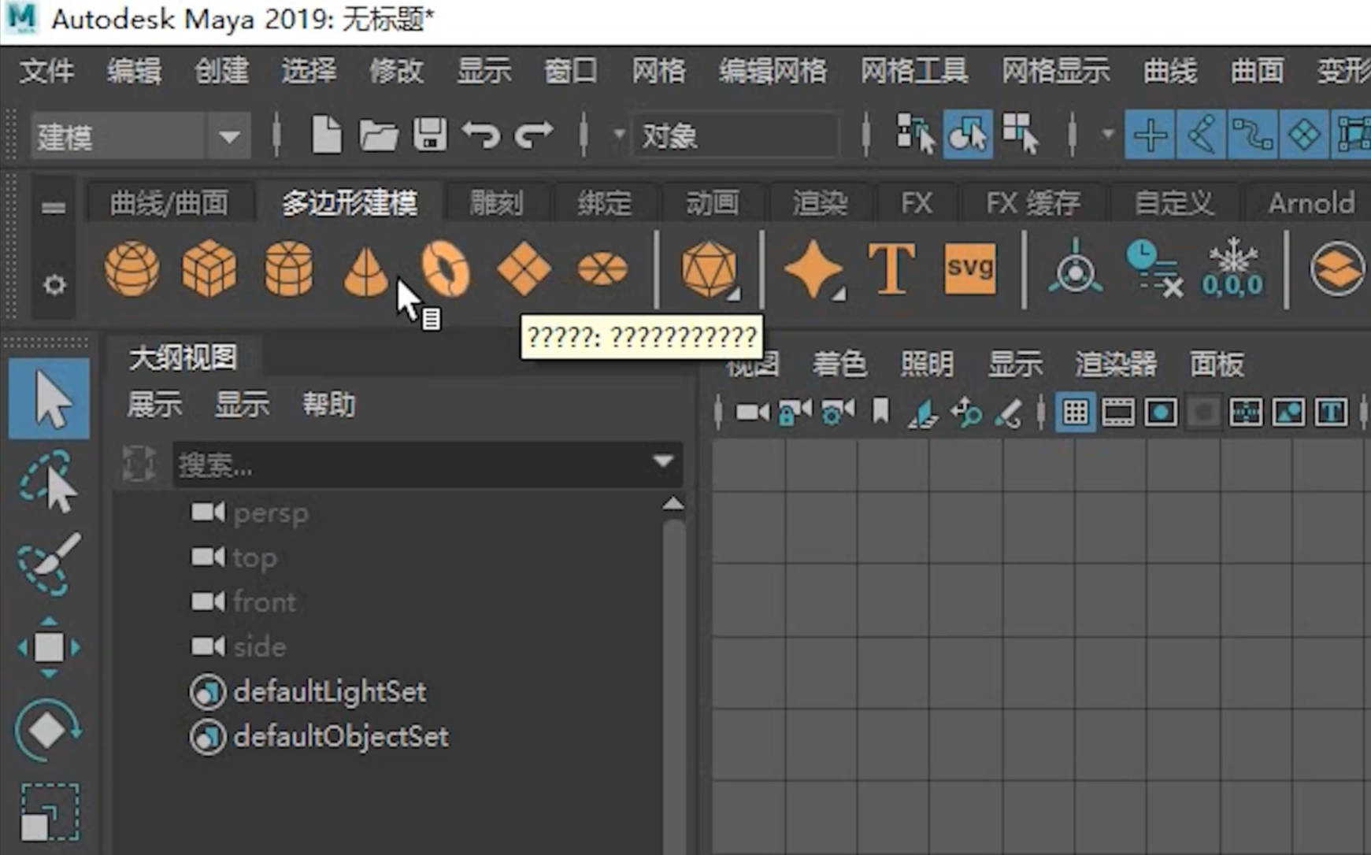The width and height of the screenshot is (1371, 855).
Task: Switch to the Arnold shelf tab
Action: (x=1310, y=202)
